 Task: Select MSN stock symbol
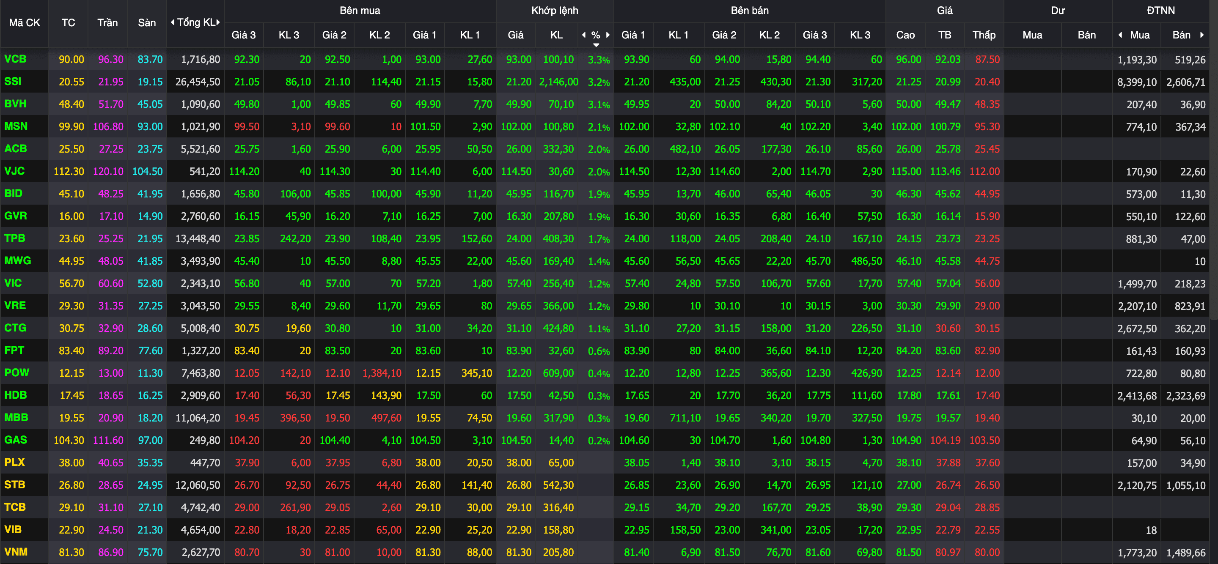[x=16, y=126]
